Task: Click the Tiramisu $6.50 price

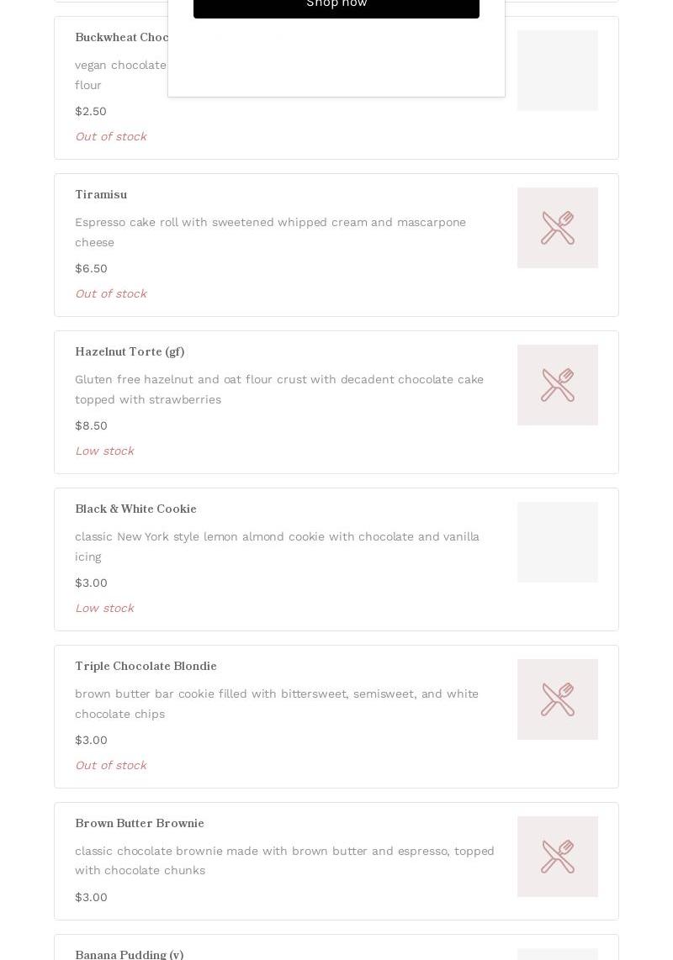Action: pos(91,268)
